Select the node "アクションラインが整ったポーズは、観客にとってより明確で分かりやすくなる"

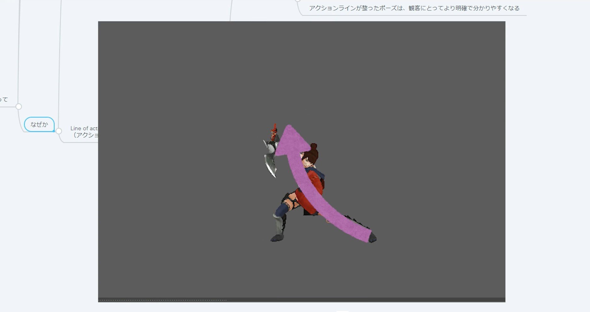coord(414,8)
